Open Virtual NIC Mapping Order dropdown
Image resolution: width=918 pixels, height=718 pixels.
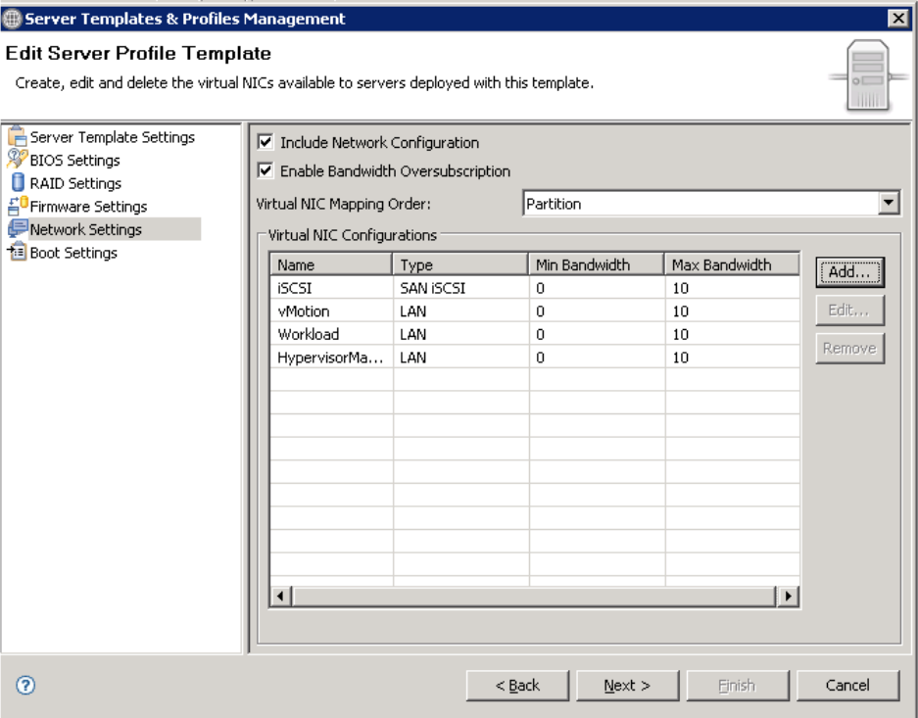tap(889, 205)
